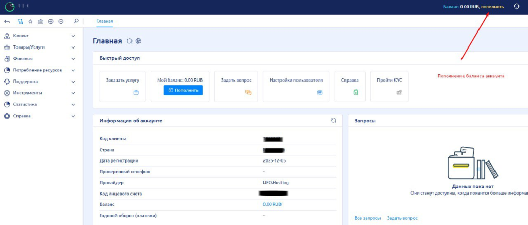Click the tree view icon in sidebar toolbar
This screenshot has height=225, width=528.
point(20,22)
